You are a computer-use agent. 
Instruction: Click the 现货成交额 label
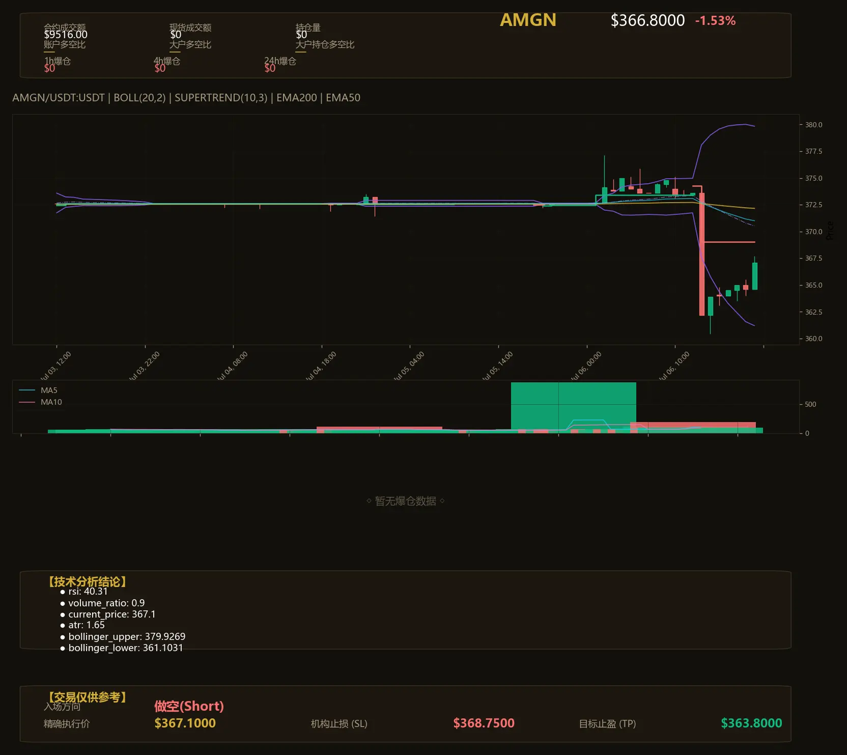tap(190, 27)
